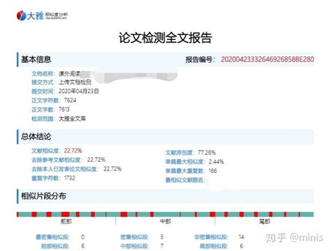The width and height of the screenshot is (331, 251).
Task: Click the 非密集相似段 value 14
Action: [x=242, y=237]
